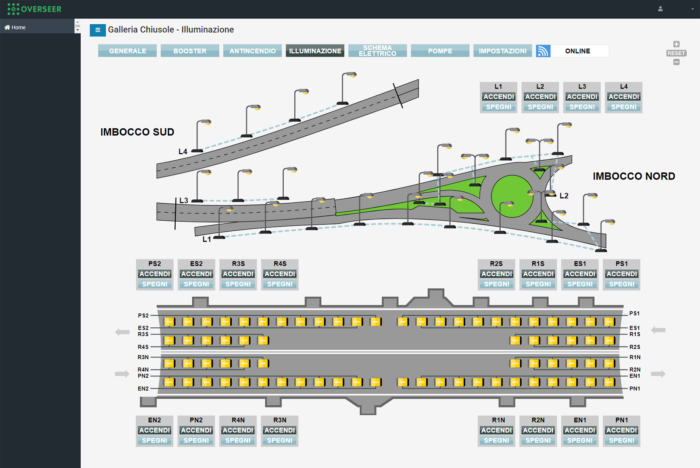Viewport: 700px width, 468px height.
Task: Reset the diagram zoom
Action: 676,53
